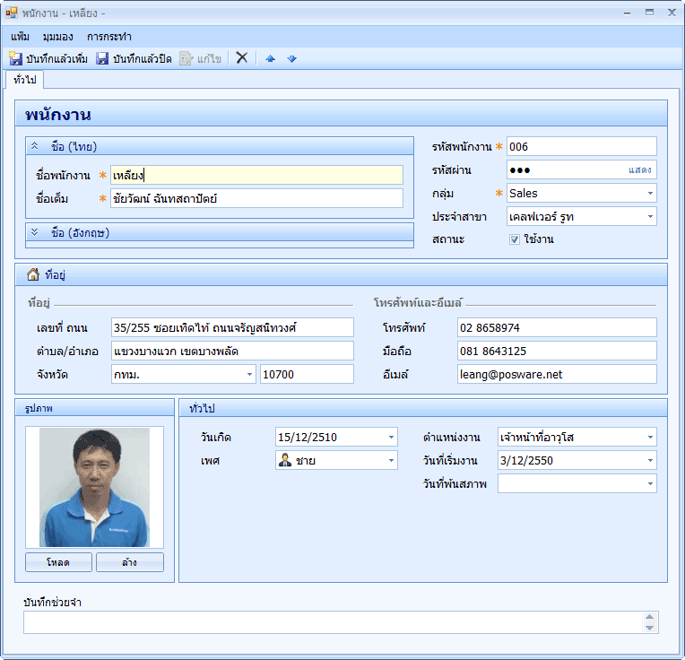Toggle the active status (ใช้งาน) checkbox
Image resolution: width=685 pixels, height=660 pixels.
[x=515, y=239]
